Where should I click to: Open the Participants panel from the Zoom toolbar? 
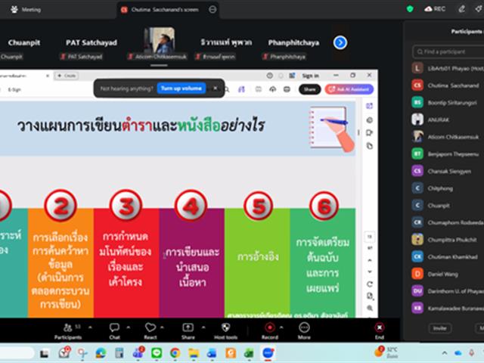click(x=68, y=331)
